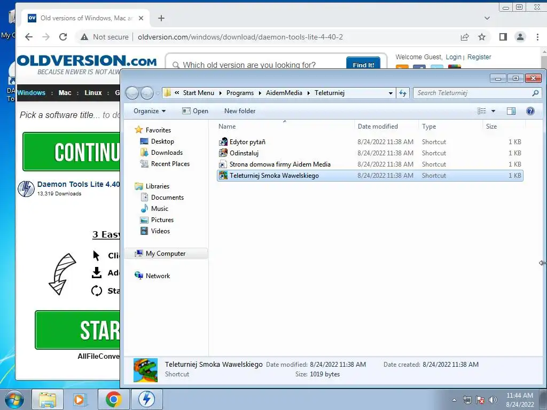This screenshot has width=547, height=410.
Task: Refresh the Explorer folder view
Action: (x=403, y=93)
